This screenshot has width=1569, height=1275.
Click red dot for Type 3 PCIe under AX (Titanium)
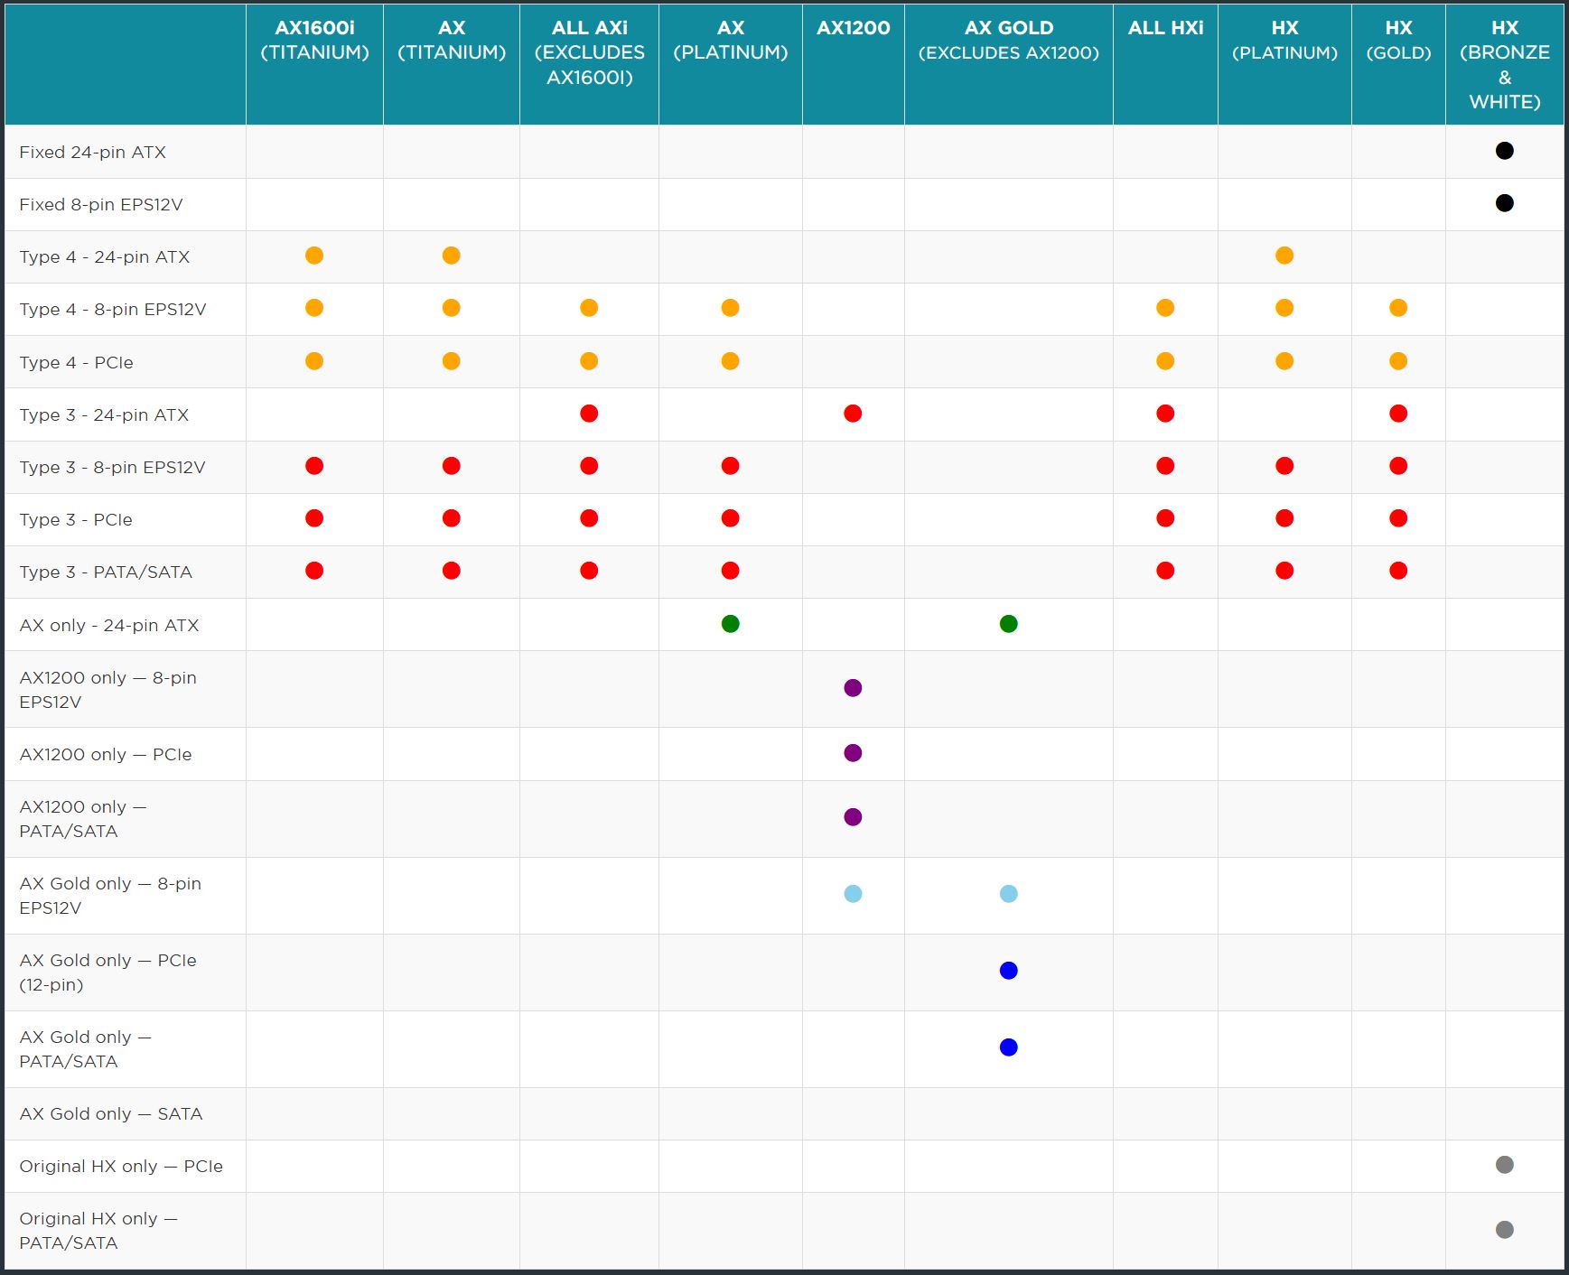452,518
